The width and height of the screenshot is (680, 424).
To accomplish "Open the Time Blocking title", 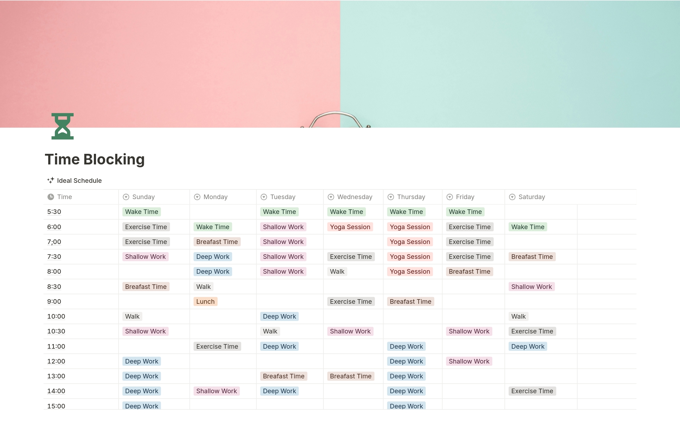I will pos(95,159).
